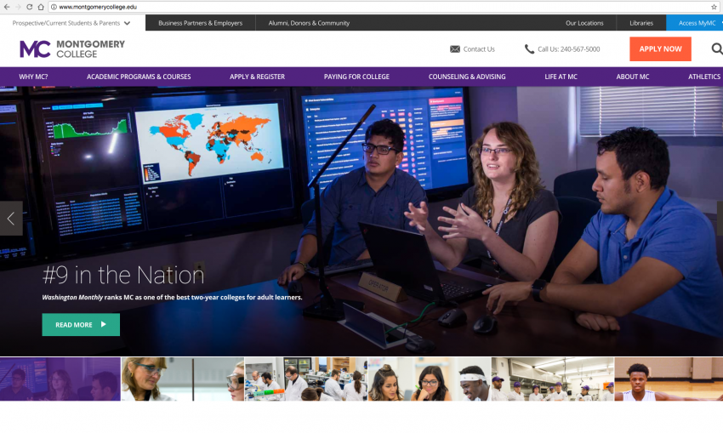Click the browser address bar URL
Viewport: 723px width, 433px height.
click(x=98, y=7)
